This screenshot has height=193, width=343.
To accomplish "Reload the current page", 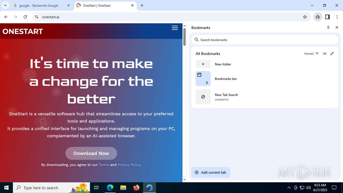I will (x=25, y=17).
